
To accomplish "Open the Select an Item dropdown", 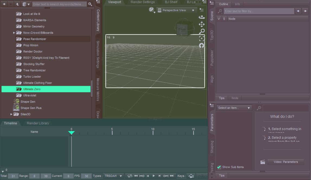I will pos(234,108).
